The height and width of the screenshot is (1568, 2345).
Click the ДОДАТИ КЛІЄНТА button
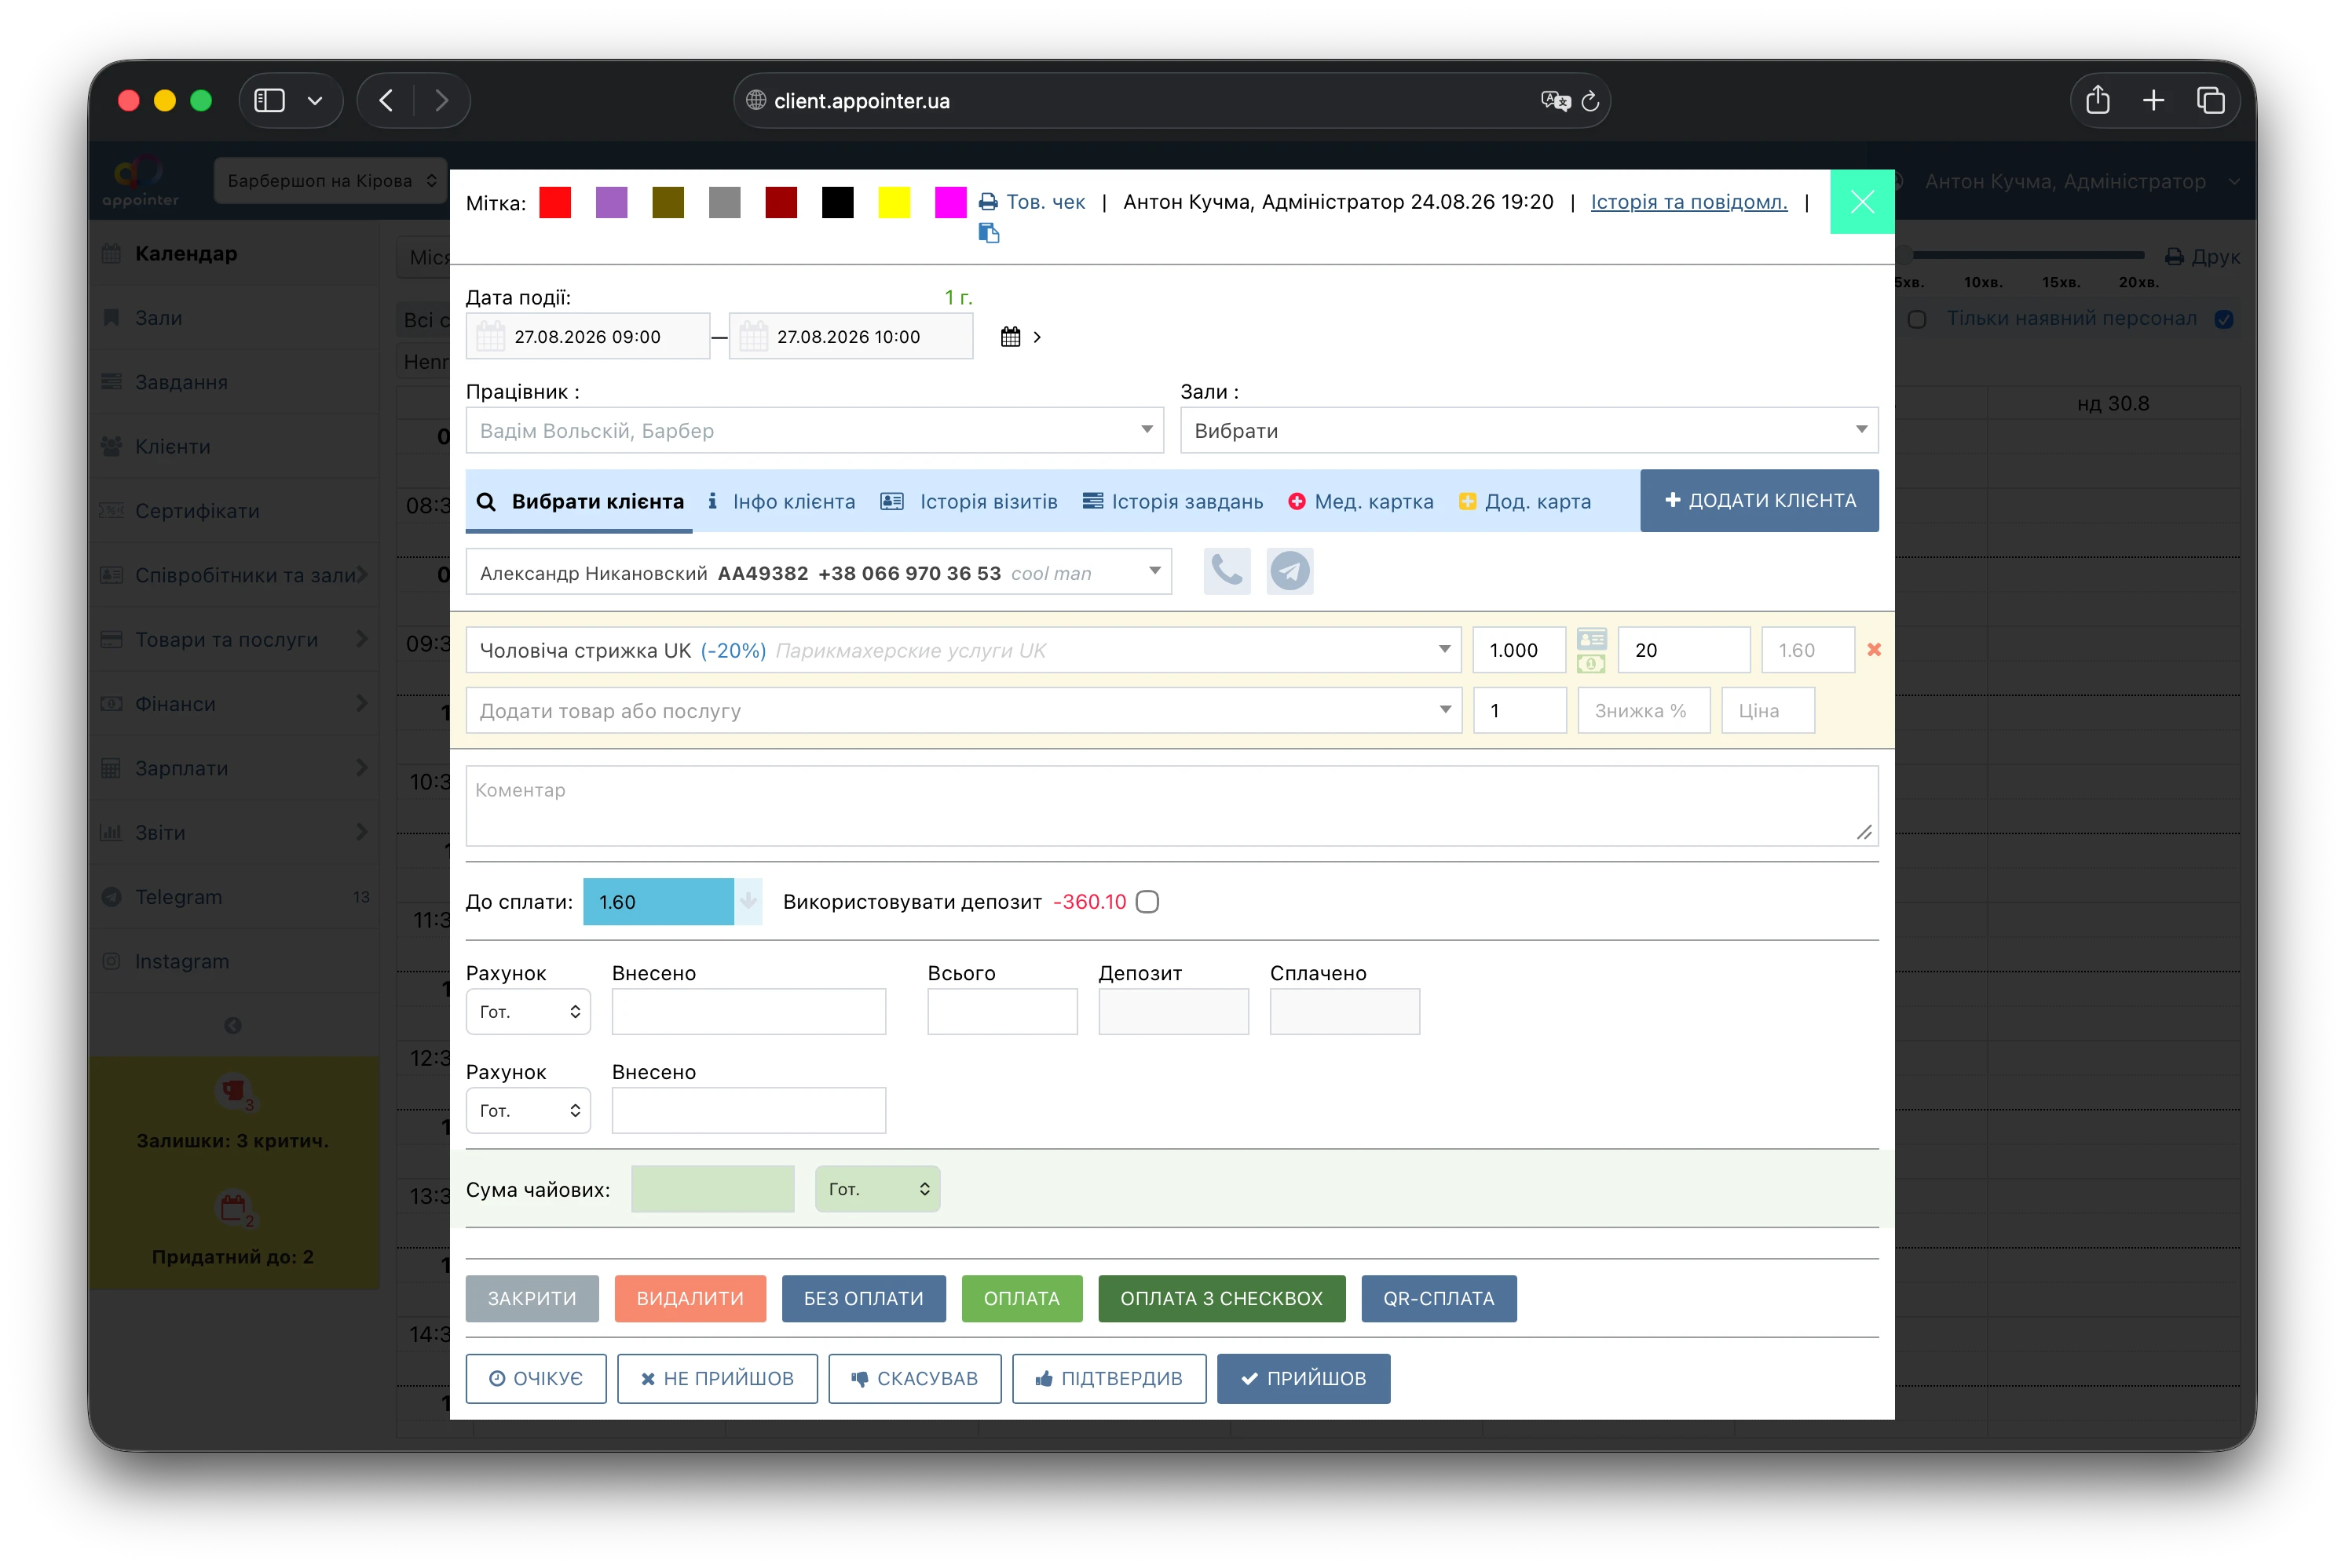pyautogui.click(x=1760, y=500)
